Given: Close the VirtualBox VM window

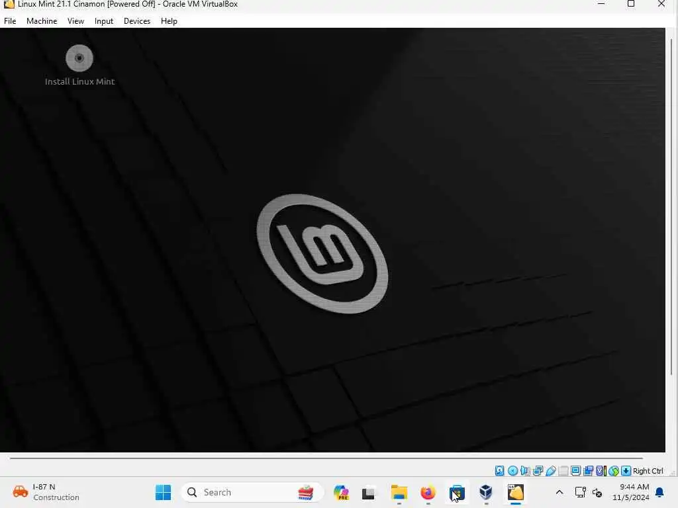Looking at the screenshot, I should [661, 4].
